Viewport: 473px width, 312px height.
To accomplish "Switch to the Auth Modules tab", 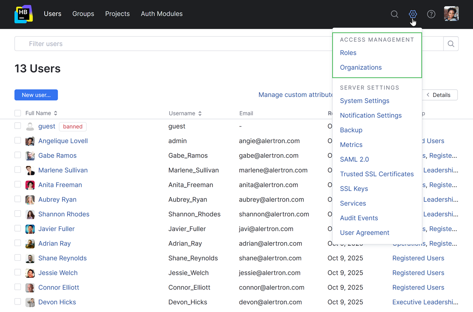I will click(161, 14).
